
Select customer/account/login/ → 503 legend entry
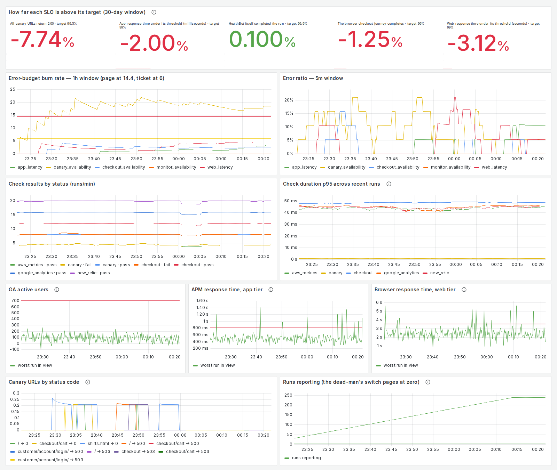click(50, 460)
